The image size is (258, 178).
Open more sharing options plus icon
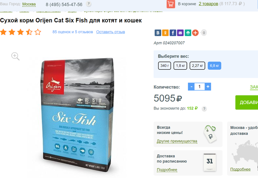click(x=195, y=33)
